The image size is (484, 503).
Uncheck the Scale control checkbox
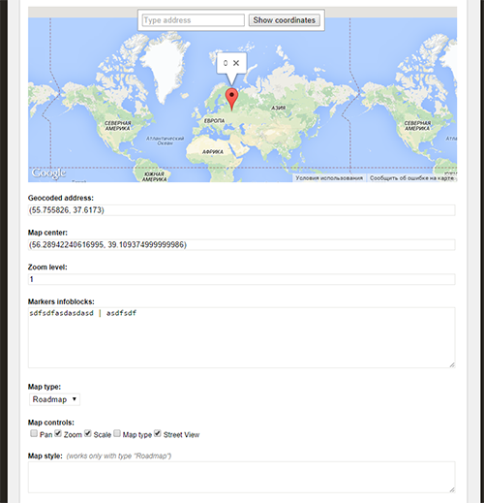(88, 433)
